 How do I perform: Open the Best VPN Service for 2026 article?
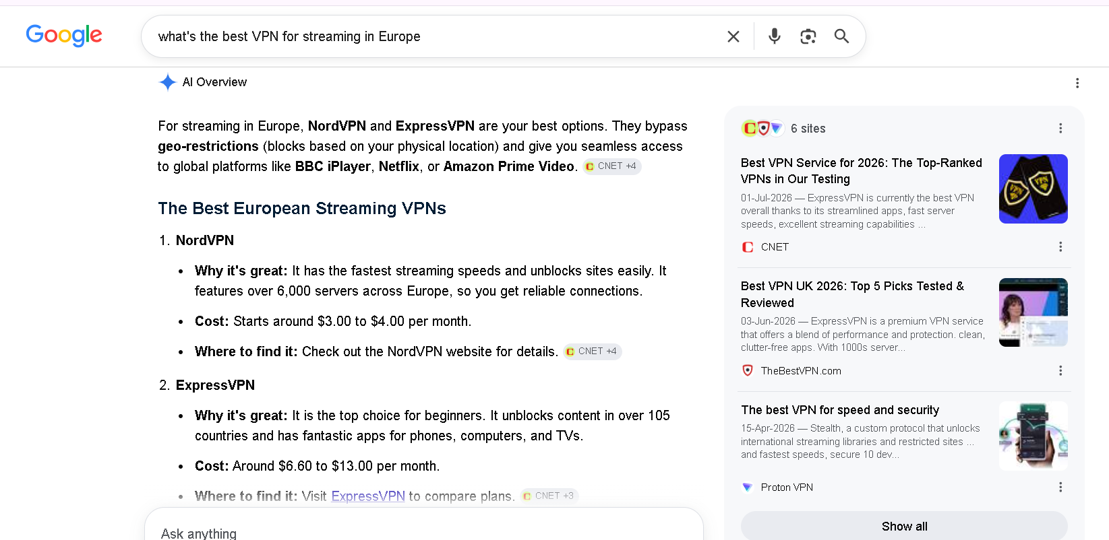click(x=862, y=171)
